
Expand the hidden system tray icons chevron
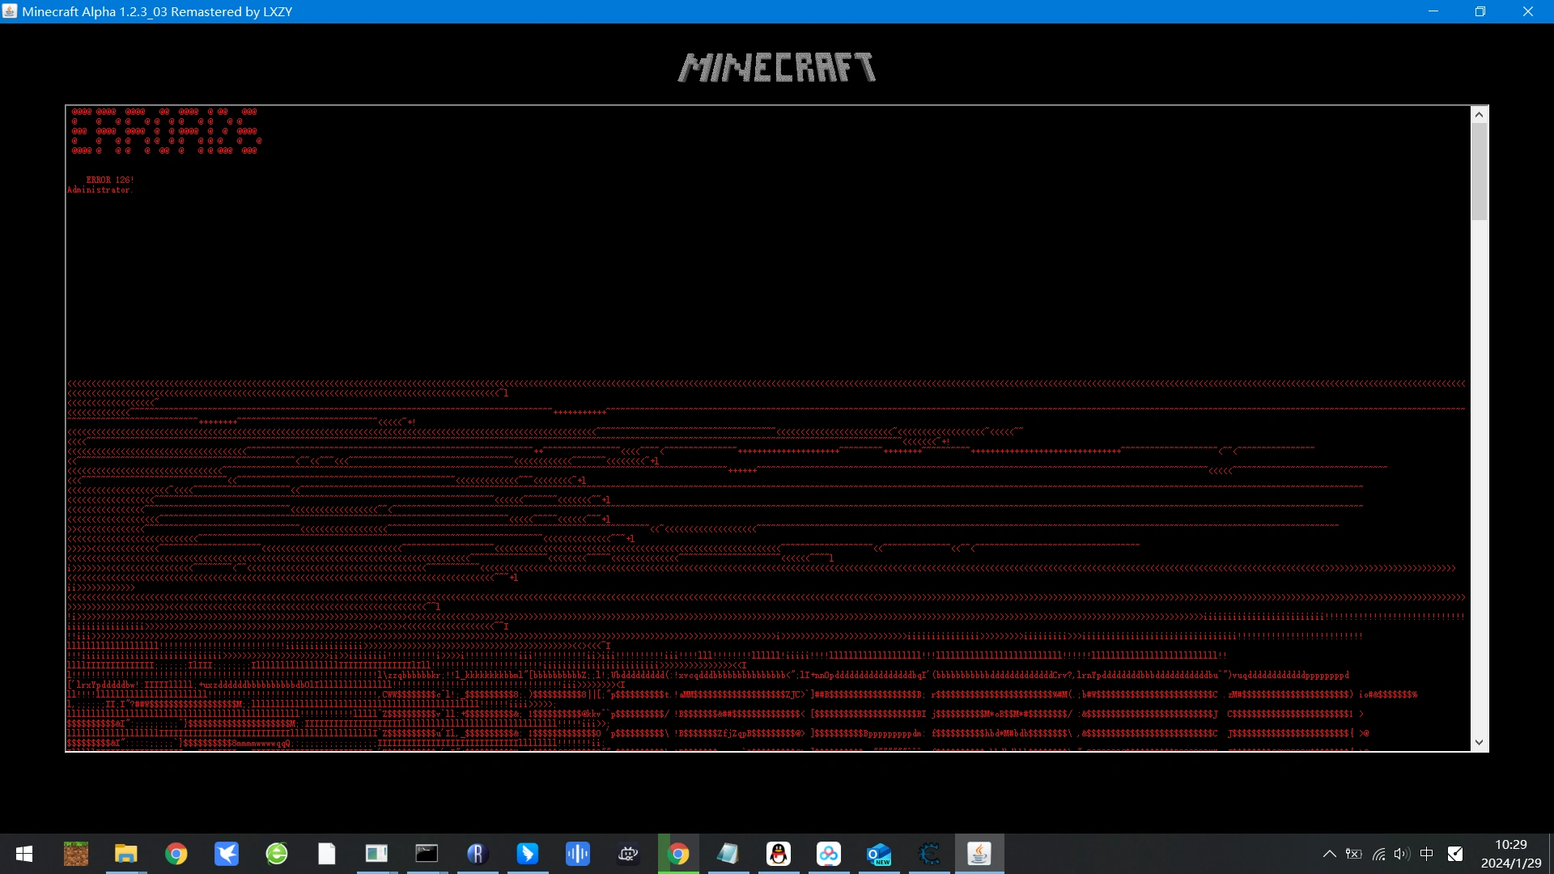[1329, 854]
